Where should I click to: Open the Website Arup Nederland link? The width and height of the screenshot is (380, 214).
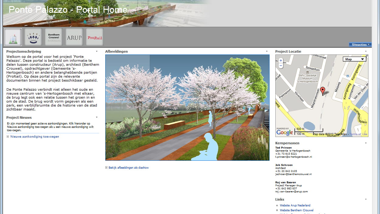click(x=295, y=205)
